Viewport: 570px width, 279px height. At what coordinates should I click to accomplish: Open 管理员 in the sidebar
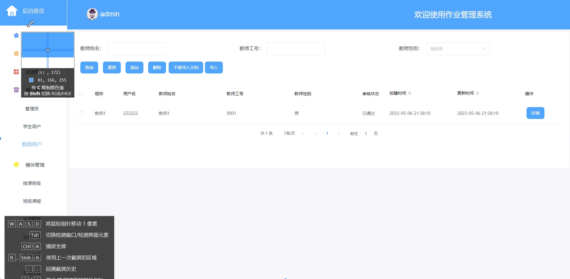(32, 109)
